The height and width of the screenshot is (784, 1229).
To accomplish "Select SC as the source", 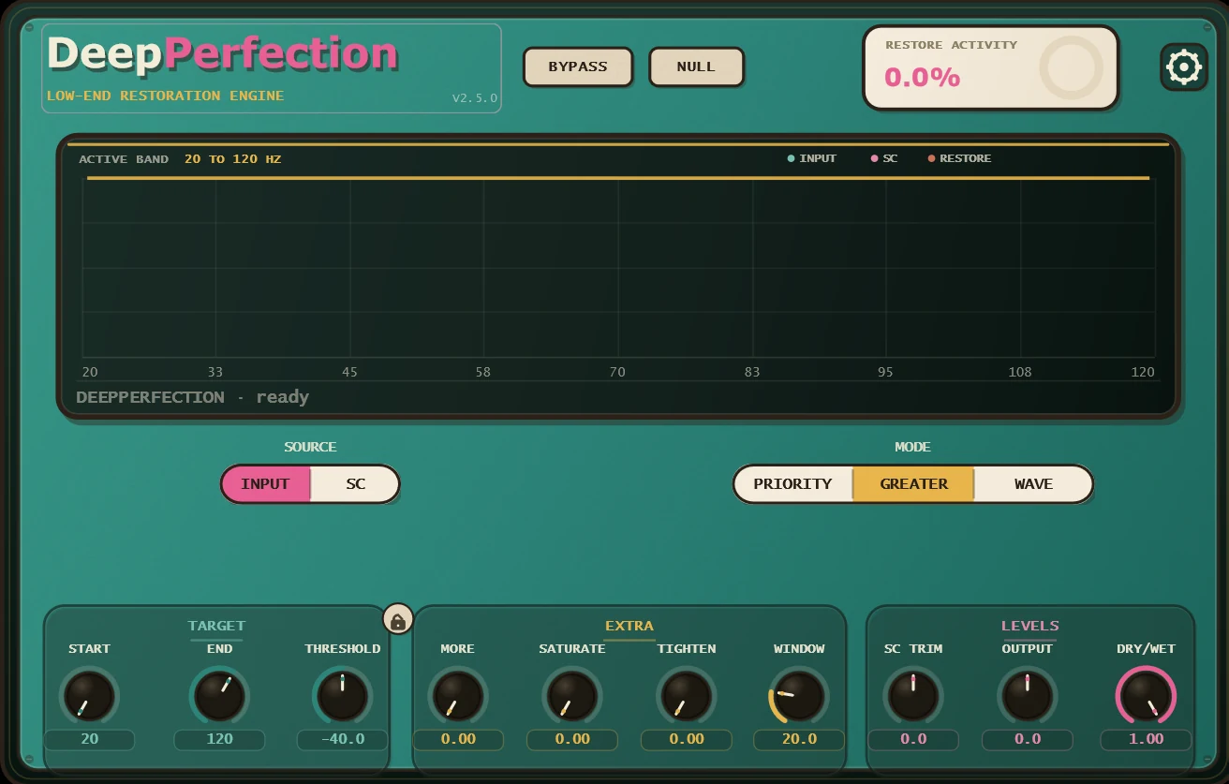I will click(x=355, y=484).
